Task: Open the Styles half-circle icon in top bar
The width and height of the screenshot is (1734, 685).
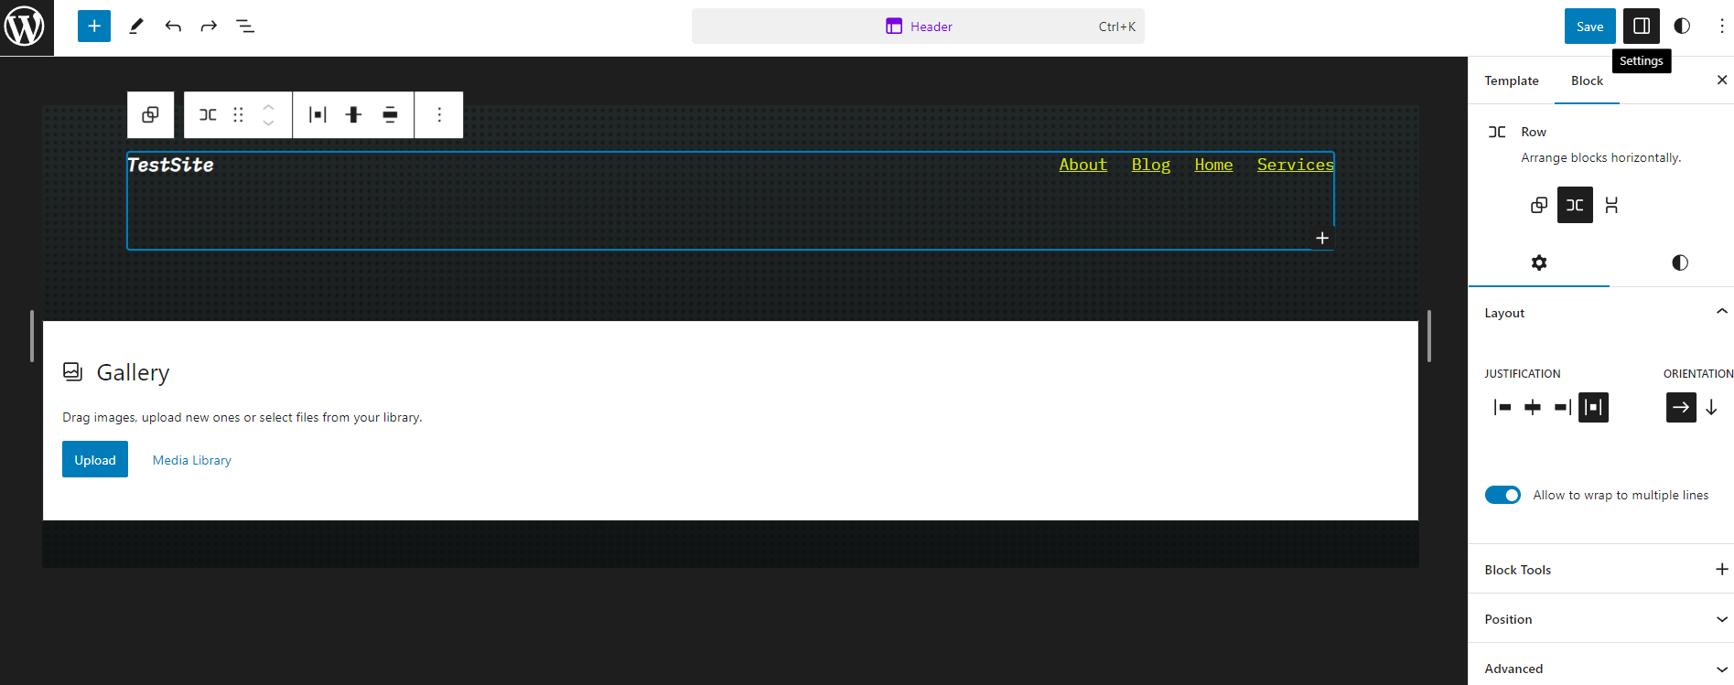Action: [1682, 27]
